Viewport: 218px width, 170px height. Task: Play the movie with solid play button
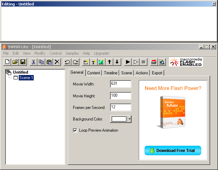tap(128, 62)
